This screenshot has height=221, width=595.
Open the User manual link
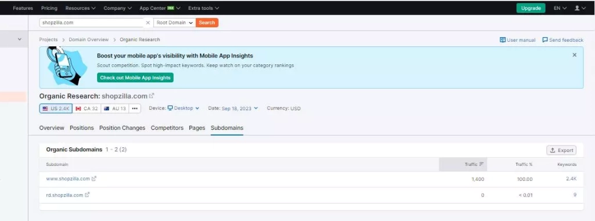[518, 40]
